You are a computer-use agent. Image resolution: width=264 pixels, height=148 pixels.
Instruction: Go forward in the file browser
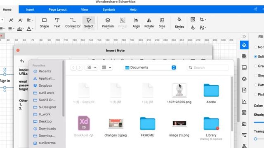coord(80,67)
